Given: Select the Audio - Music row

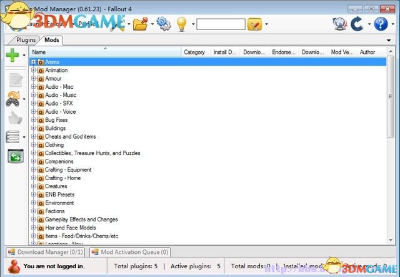Looking at the screenshot, I should (x=61, y=95).
